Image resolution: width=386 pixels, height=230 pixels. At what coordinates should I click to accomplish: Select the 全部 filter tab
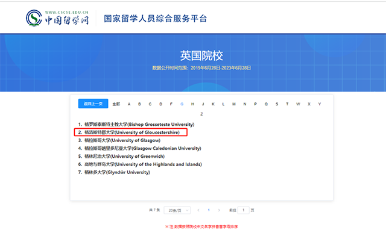(x=116, y=104)
